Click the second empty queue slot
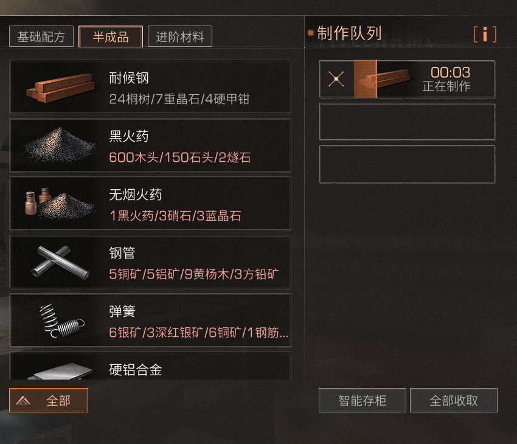The width and height of the screenshot is (517, 444). point(407,122)
